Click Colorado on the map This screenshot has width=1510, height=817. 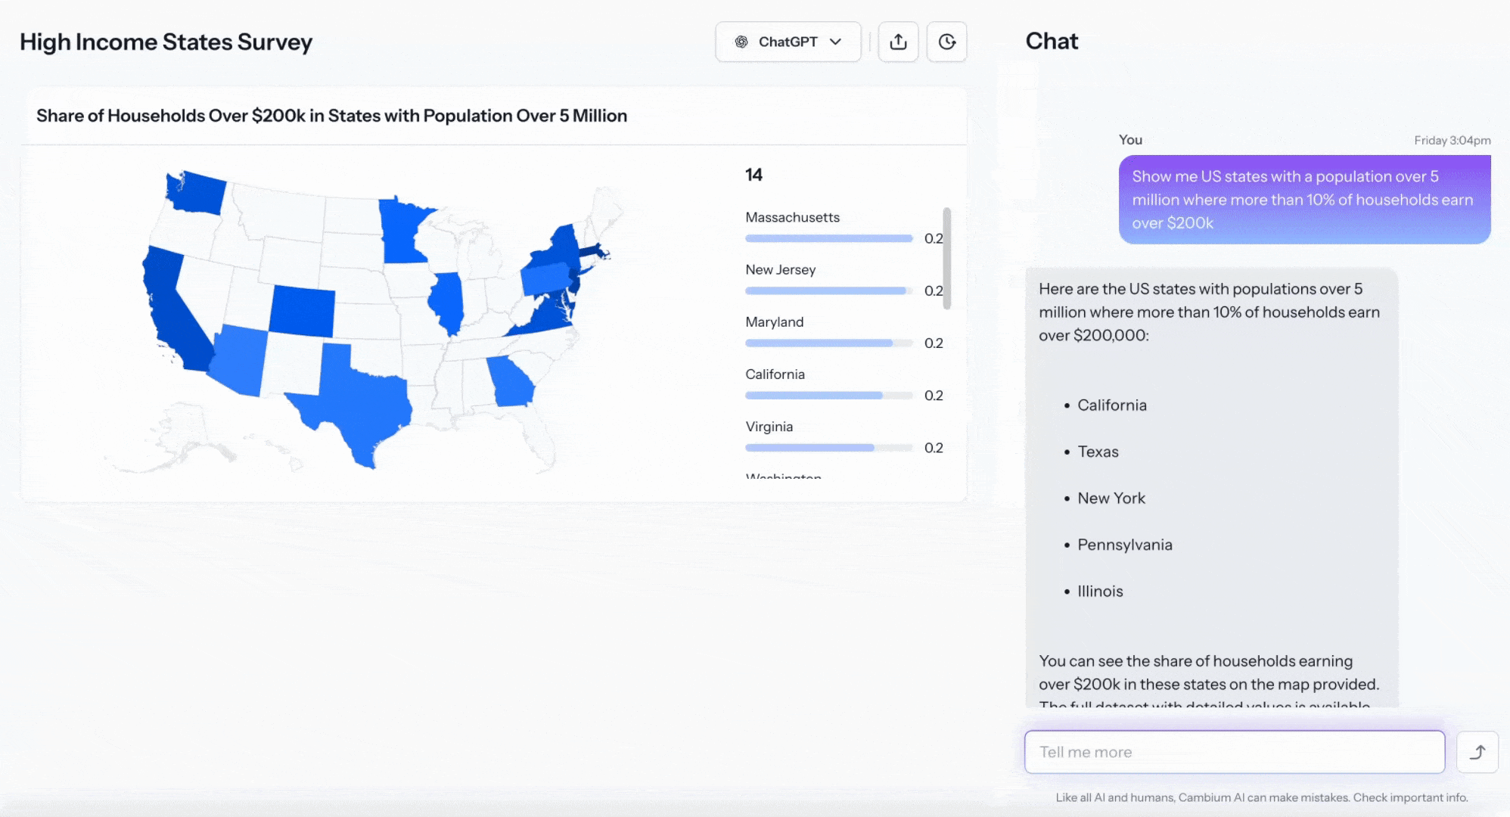[302, 311]
